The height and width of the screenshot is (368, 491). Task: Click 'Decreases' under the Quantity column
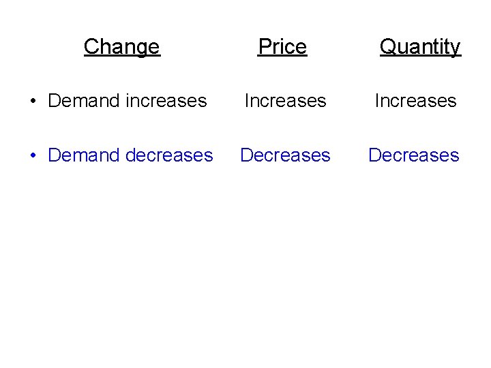[414, 155]
